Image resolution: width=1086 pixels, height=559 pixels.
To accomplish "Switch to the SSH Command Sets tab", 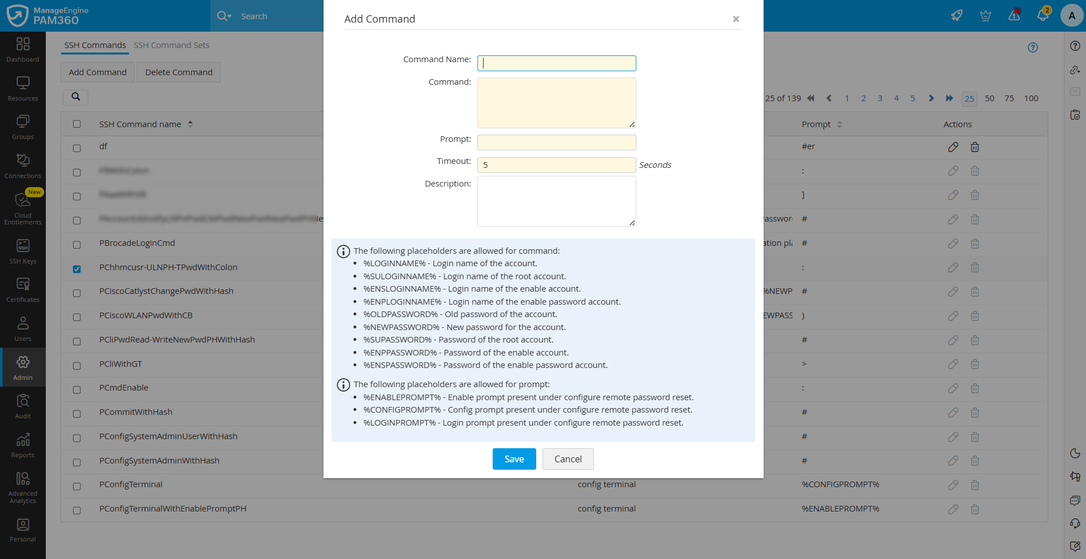I will point(171,45).
